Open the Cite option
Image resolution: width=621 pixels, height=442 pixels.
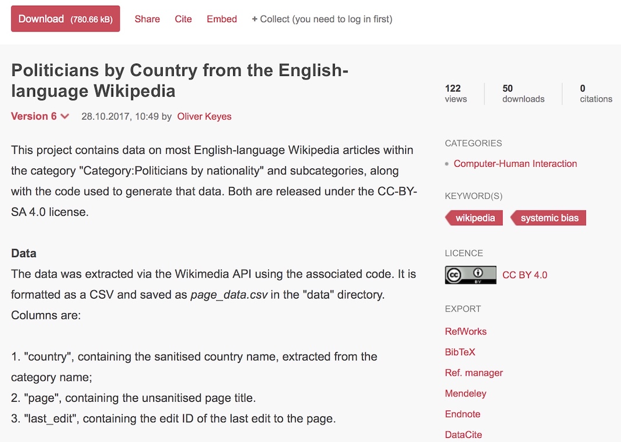click(x=183, y=19)
